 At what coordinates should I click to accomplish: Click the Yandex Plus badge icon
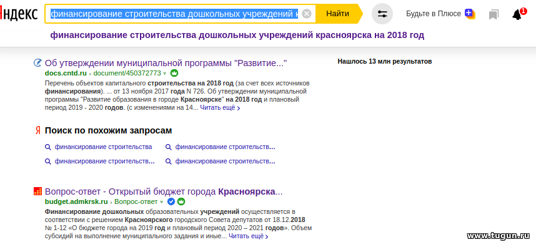(470, 14)
